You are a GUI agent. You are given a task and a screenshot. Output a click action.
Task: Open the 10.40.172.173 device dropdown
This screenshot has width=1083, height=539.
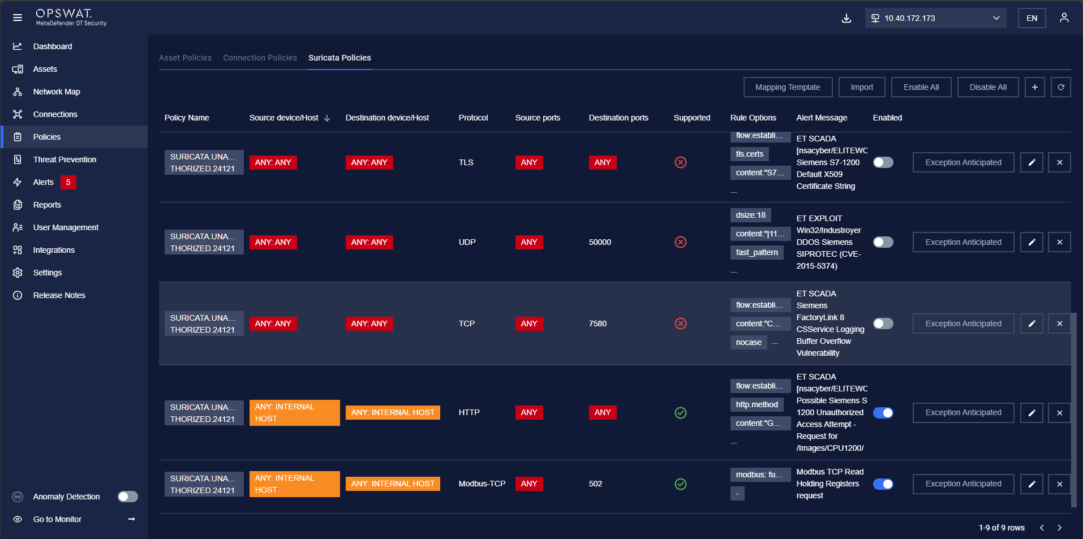pyautogui.click(x=936, y=18)
